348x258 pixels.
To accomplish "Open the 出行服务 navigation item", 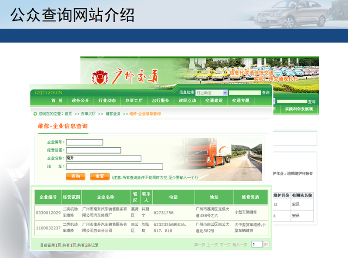I will [161, 101].
